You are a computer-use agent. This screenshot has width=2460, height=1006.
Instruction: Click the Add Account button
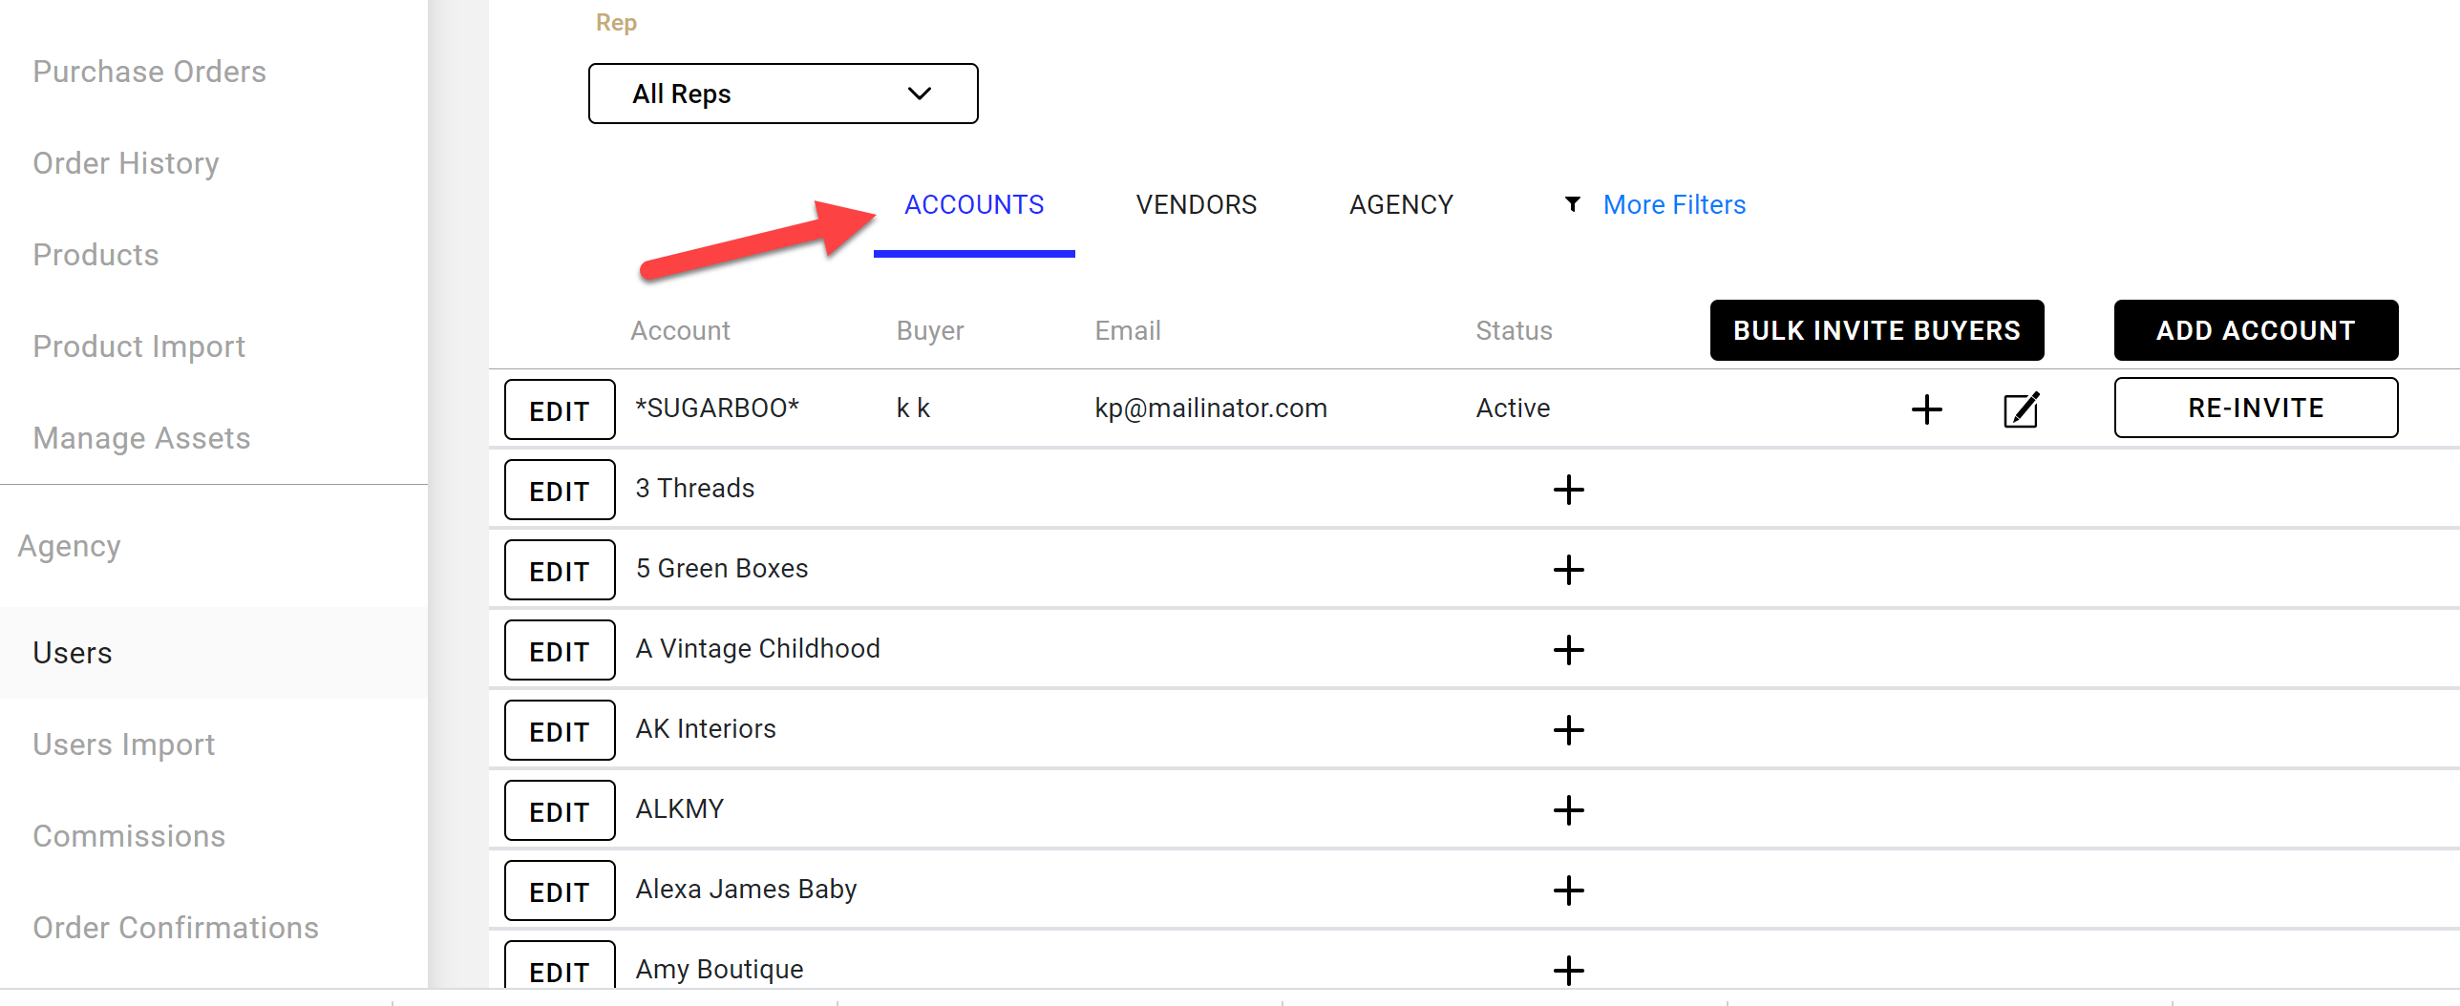pyautogui.click(x=2255, y=330)
